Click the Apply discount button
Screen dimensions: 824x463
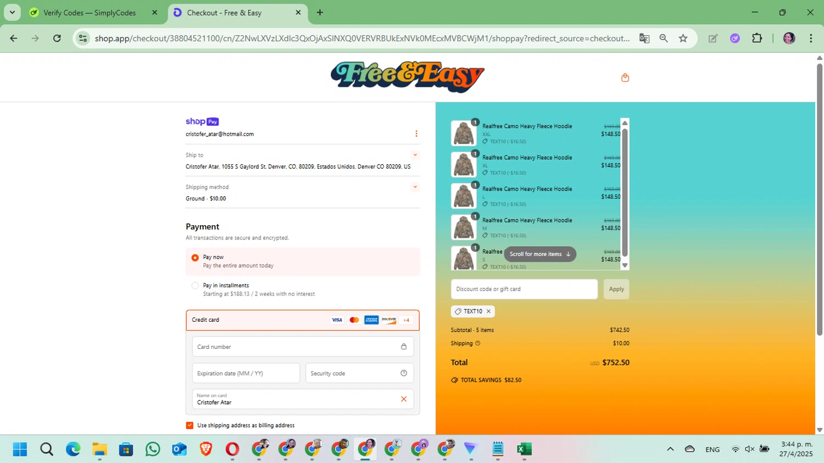(616, 289)
